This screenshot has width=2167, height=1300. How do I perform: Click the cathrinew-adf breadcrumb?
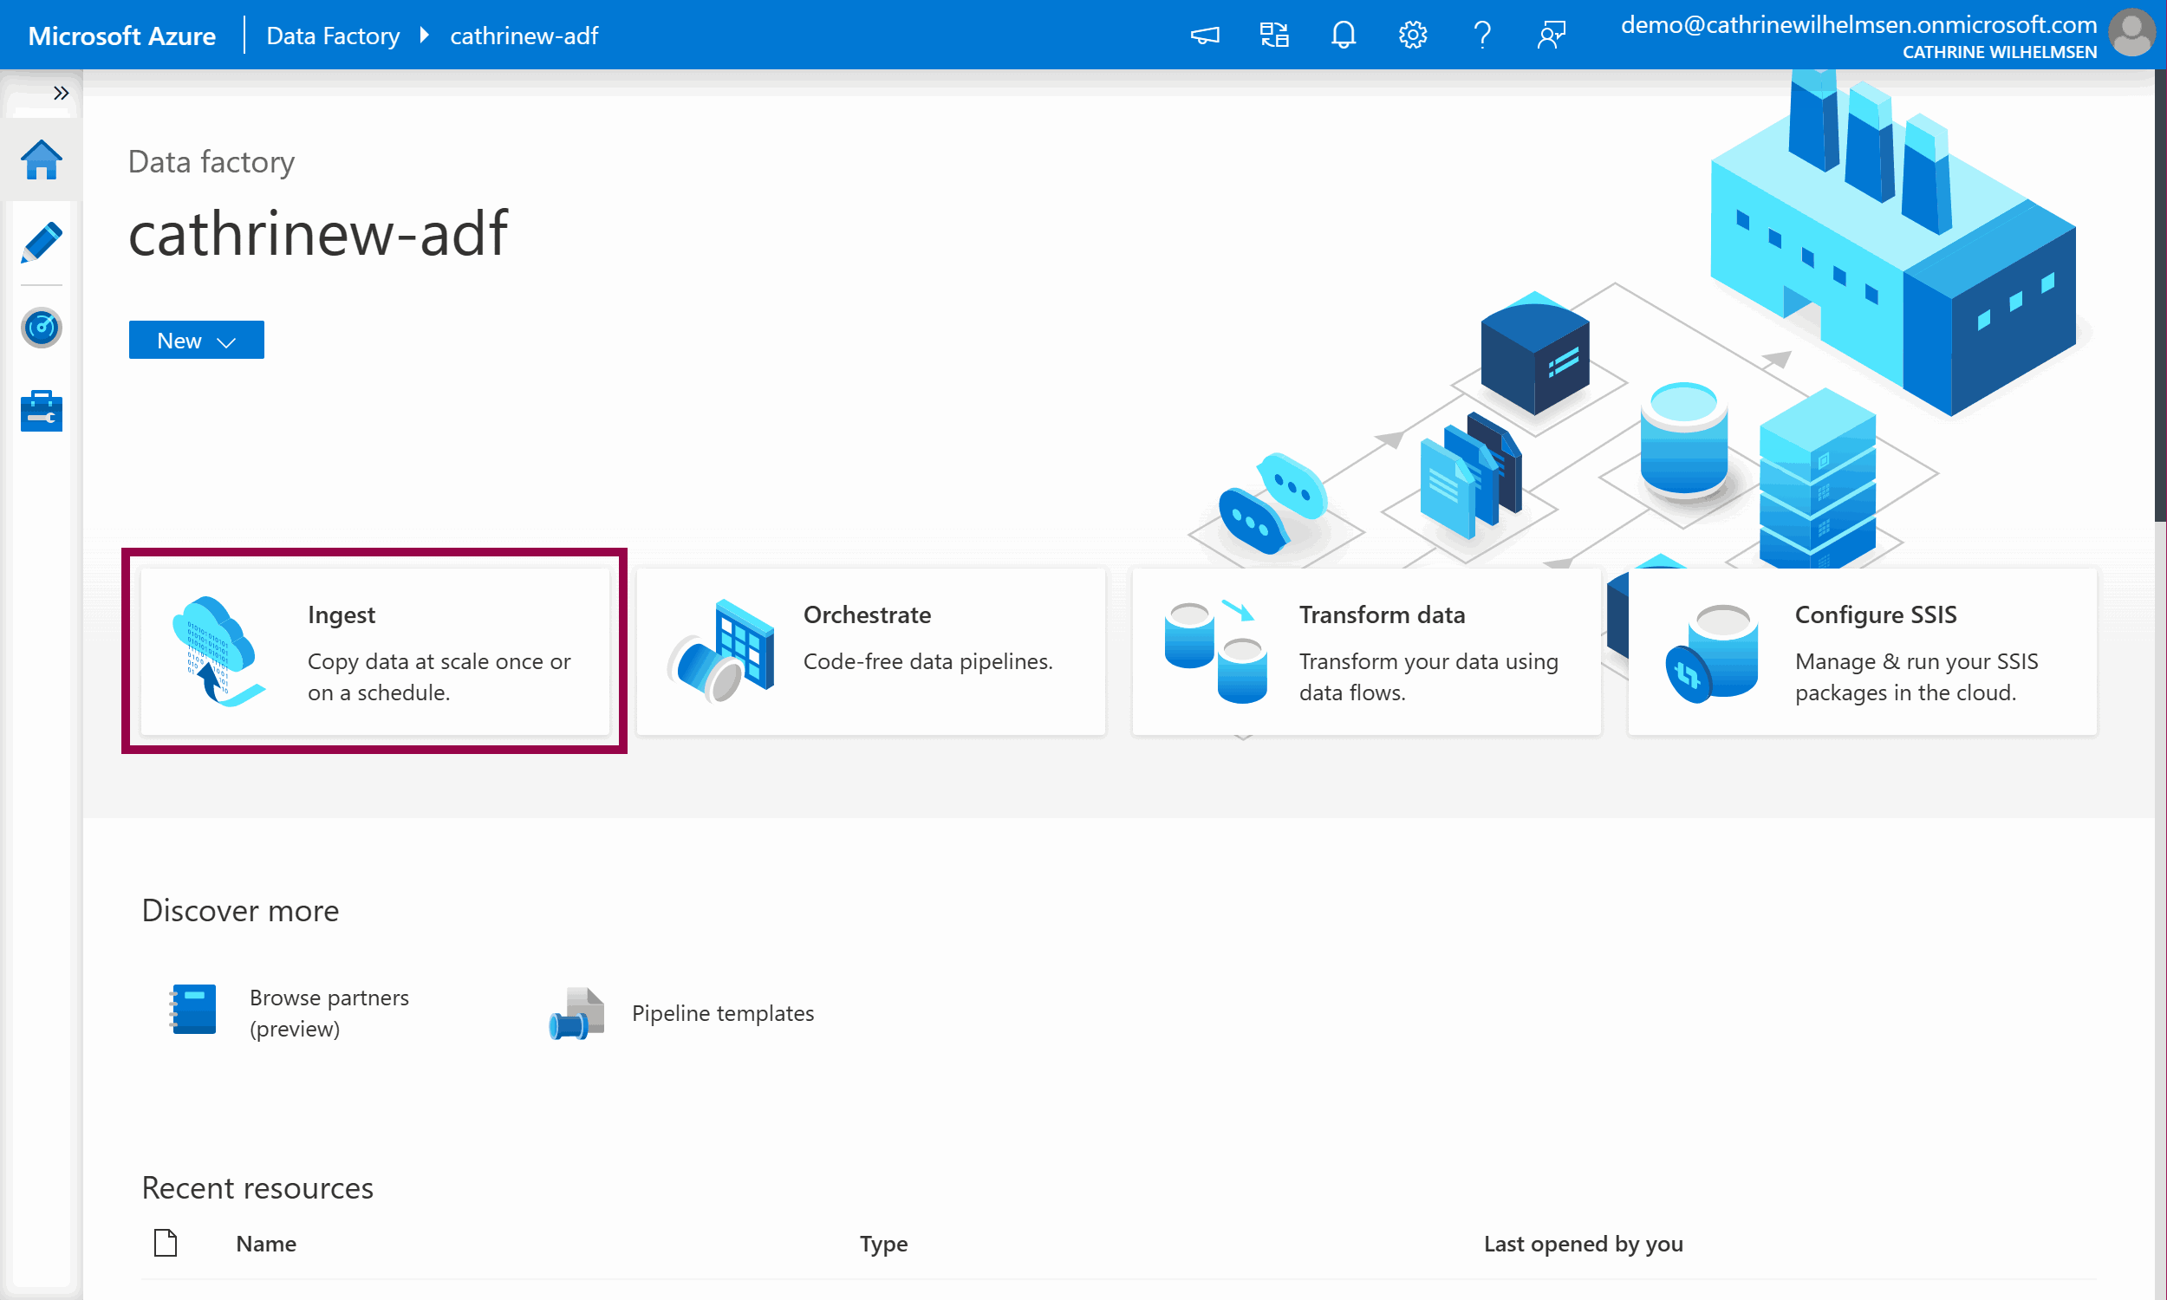[x=524, y=36]
